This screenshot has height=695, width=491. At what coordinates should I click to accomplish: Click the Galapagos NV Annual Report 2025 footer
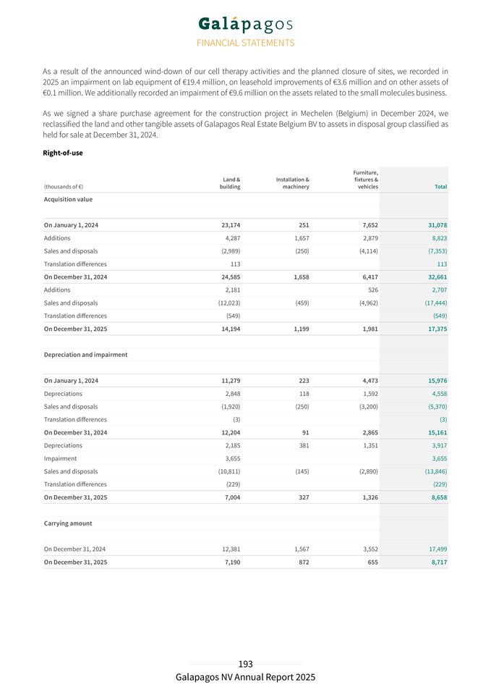point(245,677)
